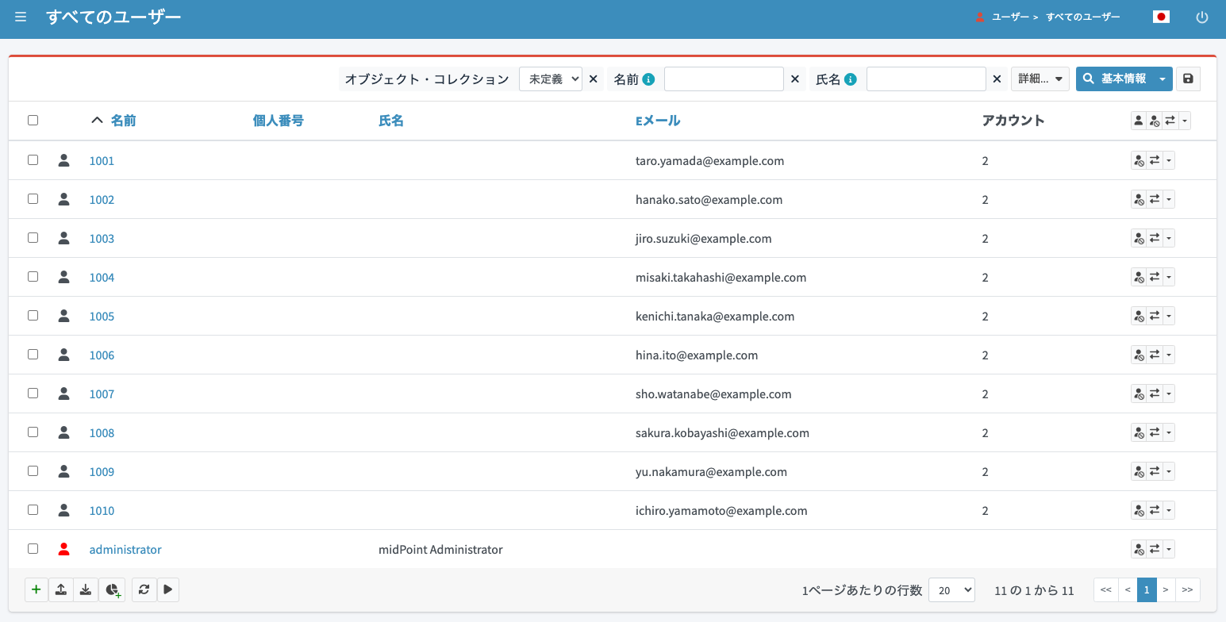Open the 詳細 more filters dropdown
Image resolution: width=1226 pixels, height=622 pixels.
[1040, 79]
